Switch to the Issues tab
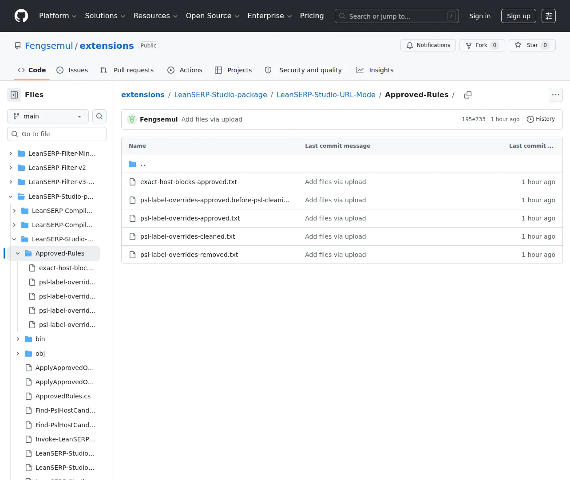The image size is (570, 480). pyautogui.click(x=72, y=70)
